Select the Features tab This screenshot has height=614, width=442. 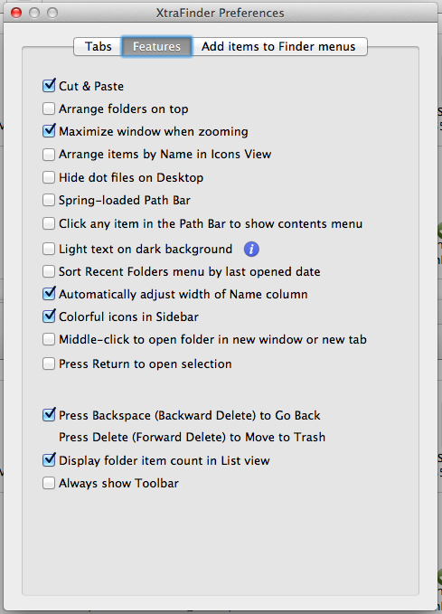click(156, 47)
